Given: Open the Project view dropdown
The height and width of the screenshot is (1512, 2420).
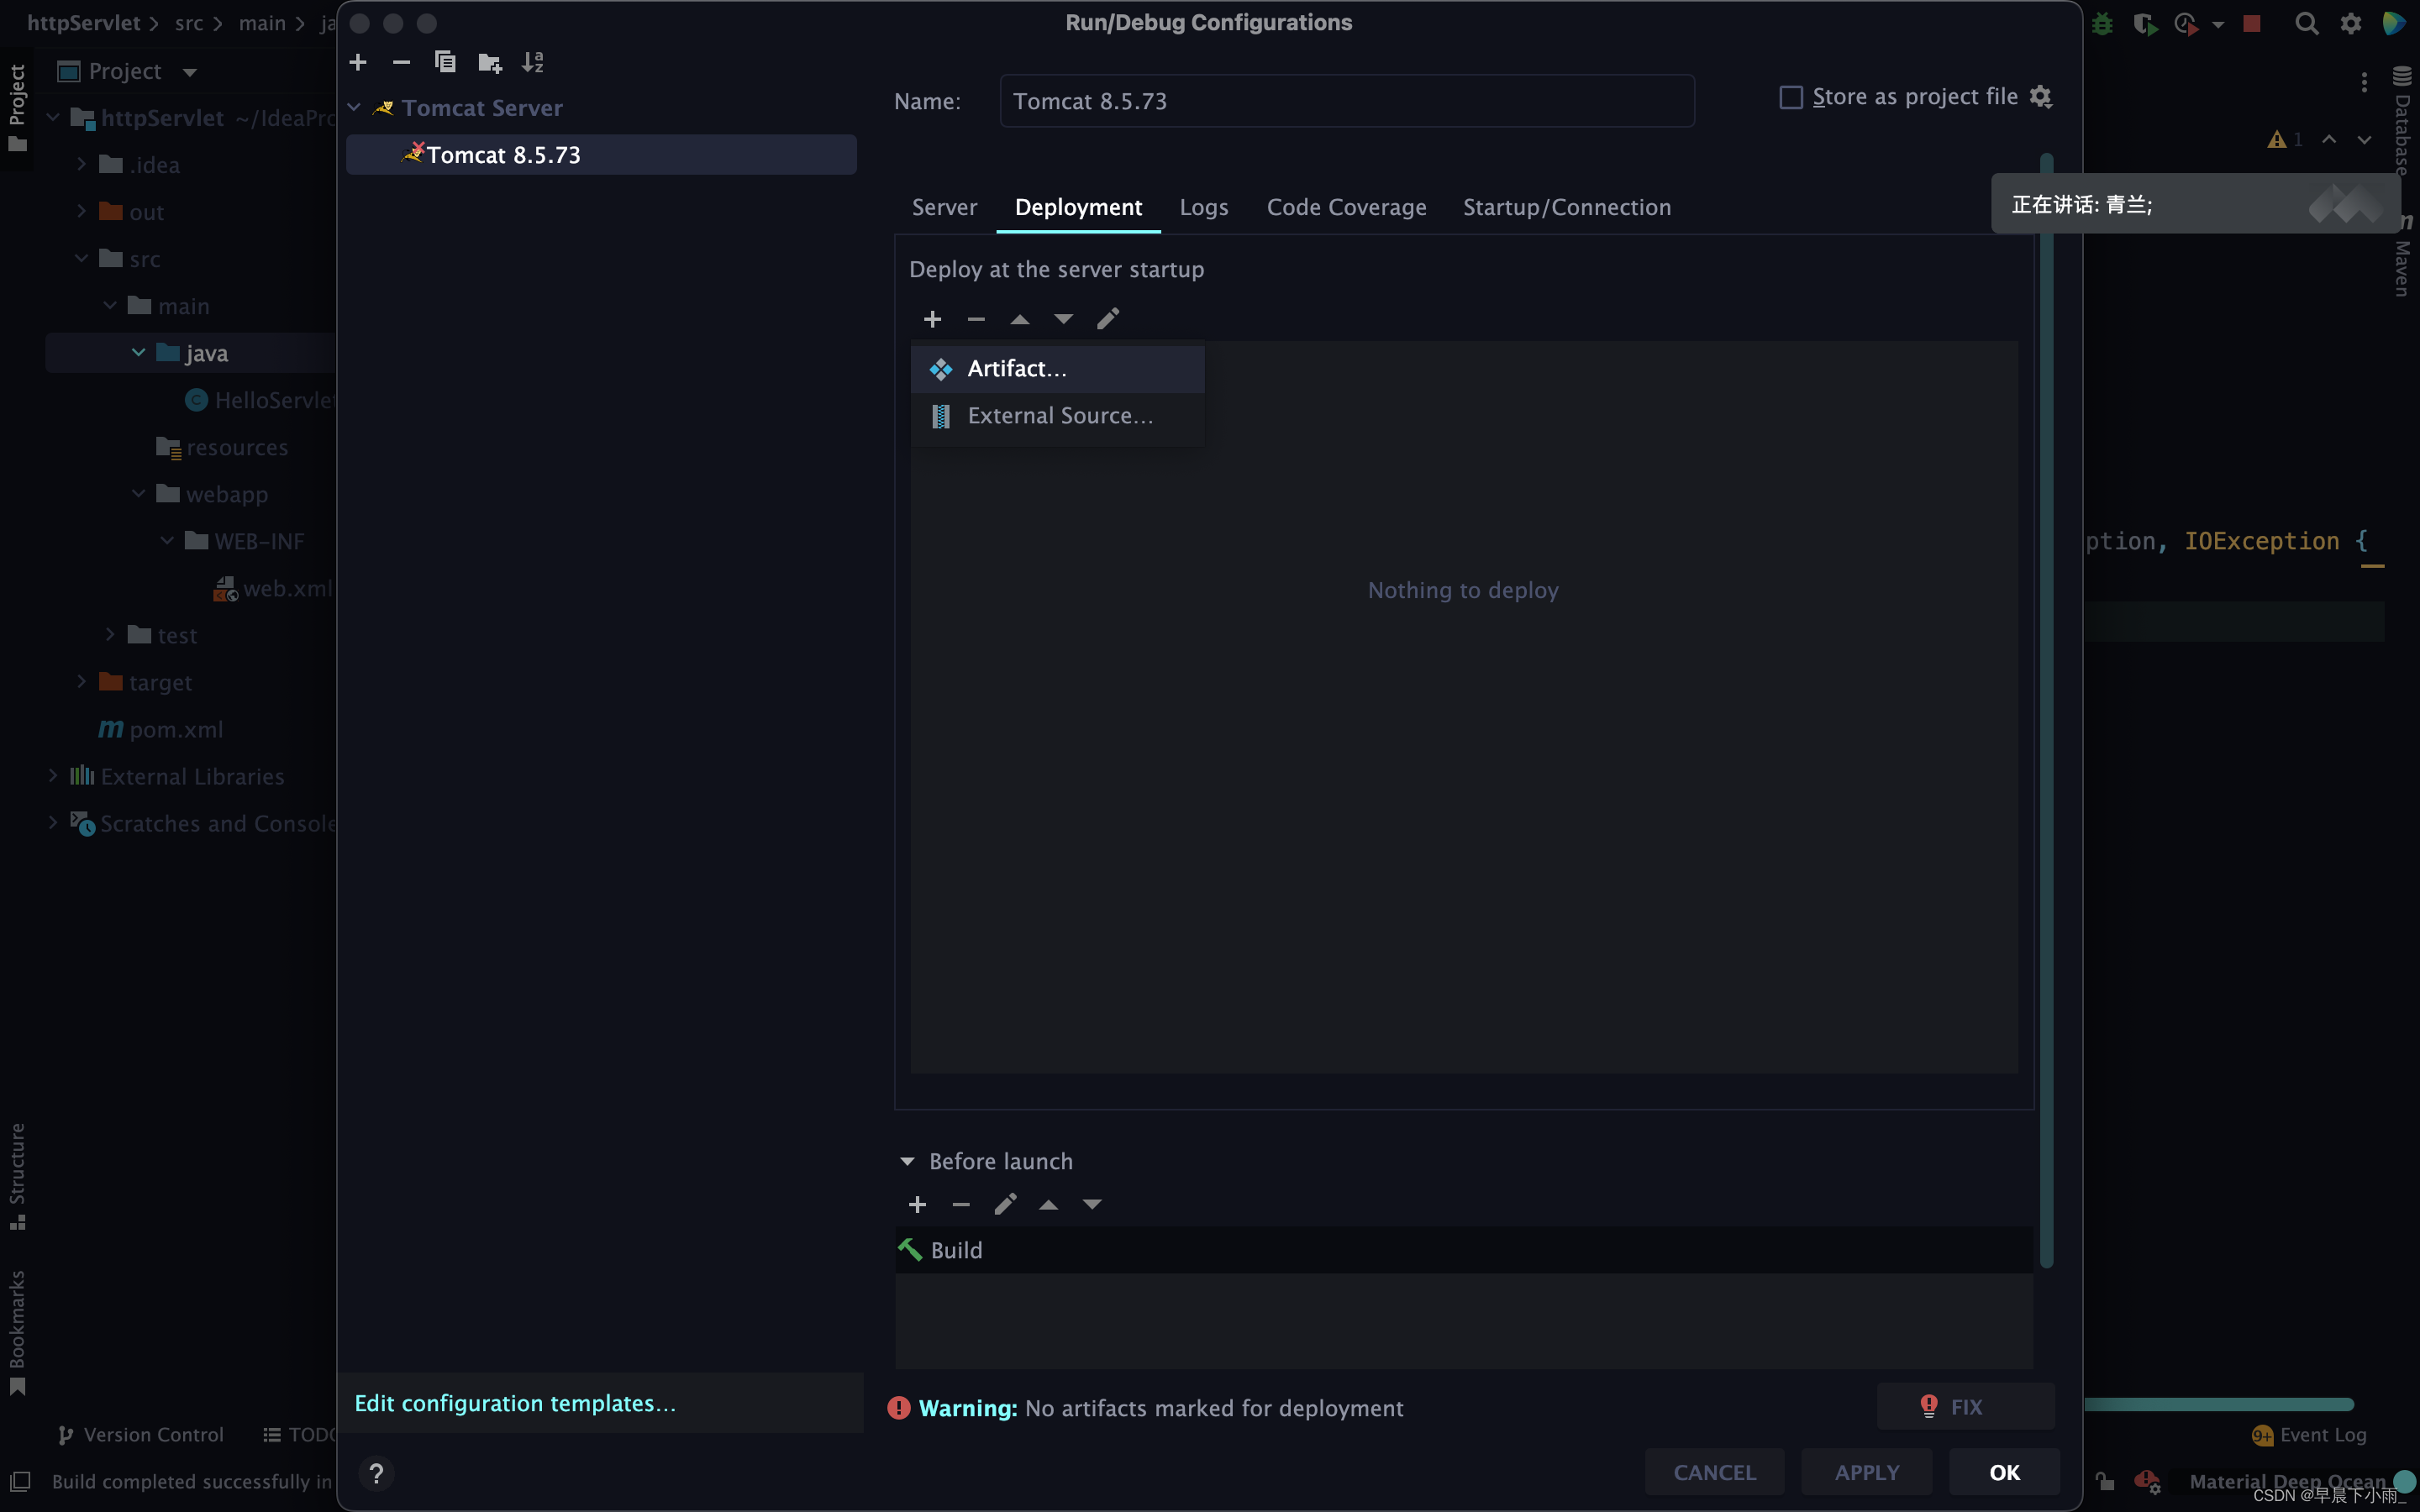Looking at the screenshot, I should [x=190, y=72].
